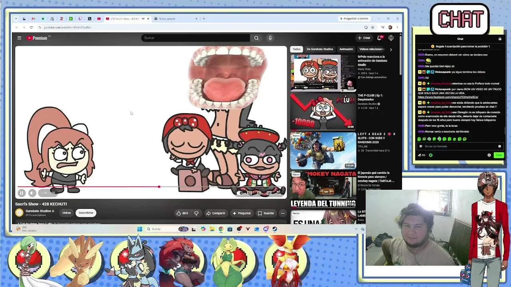The width and height of the screenshot is (511, 287).
Task: Save the video with Guardar
Action: [x=266, y=213]
